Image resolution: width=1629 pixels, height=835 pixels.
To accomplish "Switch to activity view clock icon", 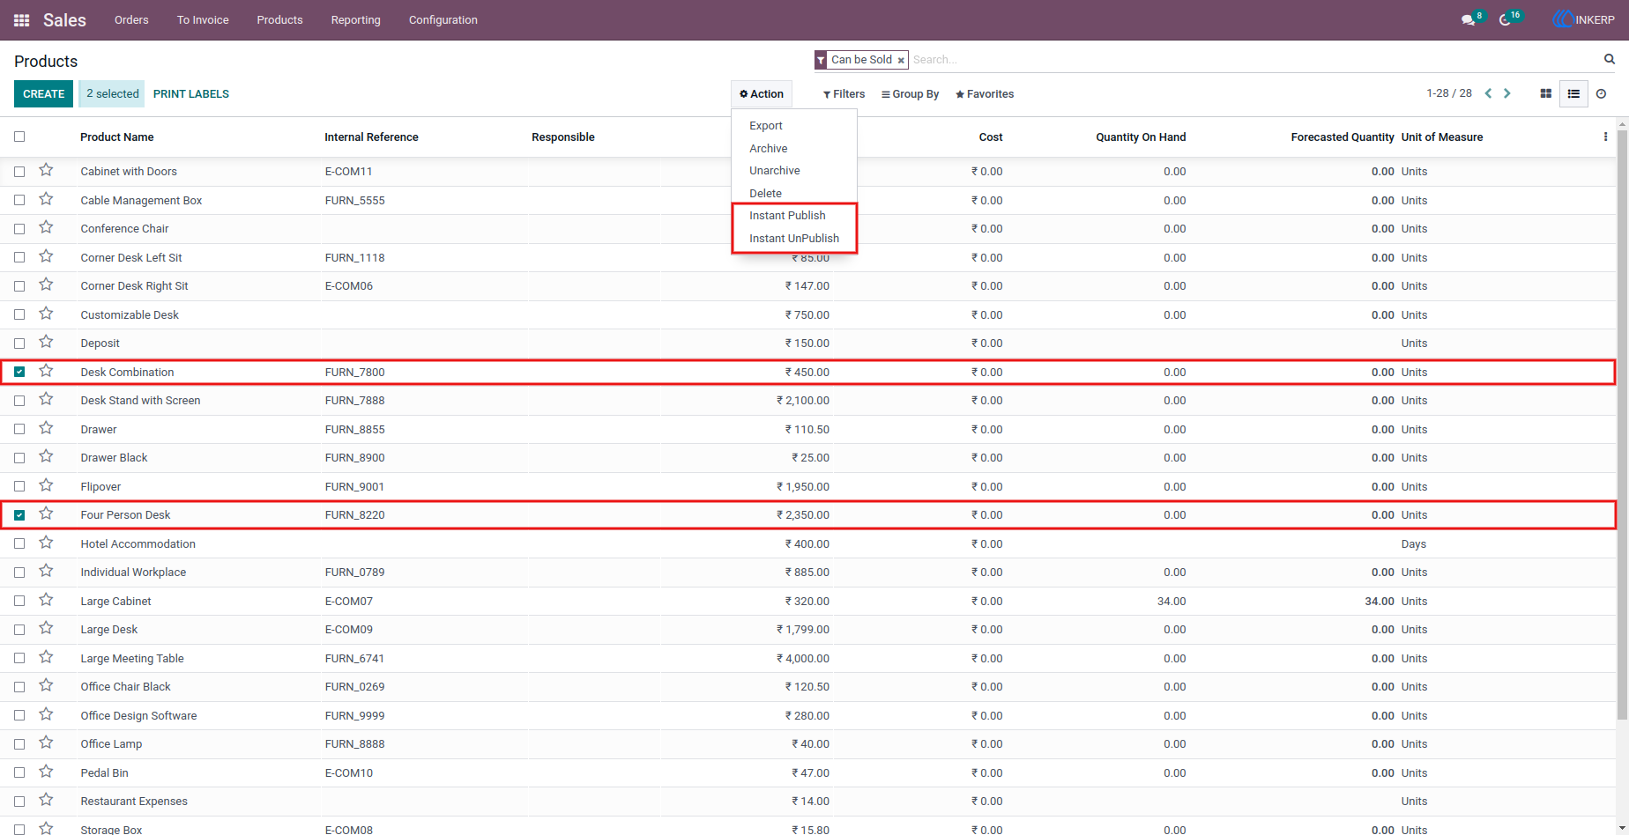I will point(1602,93).
